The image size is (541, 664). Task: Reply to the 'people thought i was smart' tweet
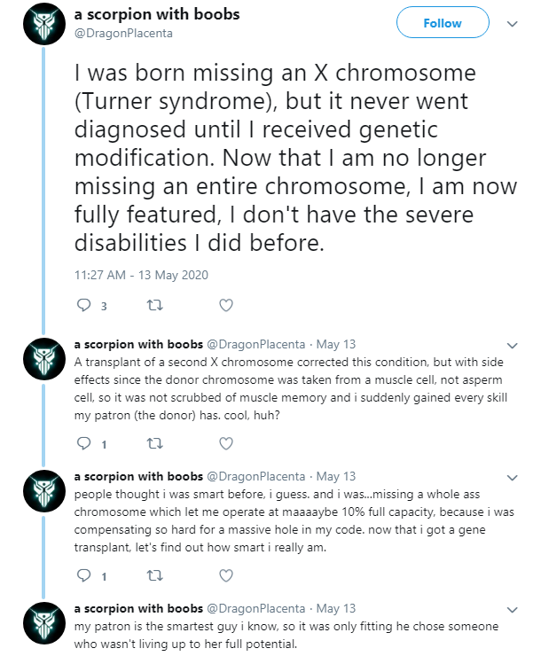[x=84, y=576]
